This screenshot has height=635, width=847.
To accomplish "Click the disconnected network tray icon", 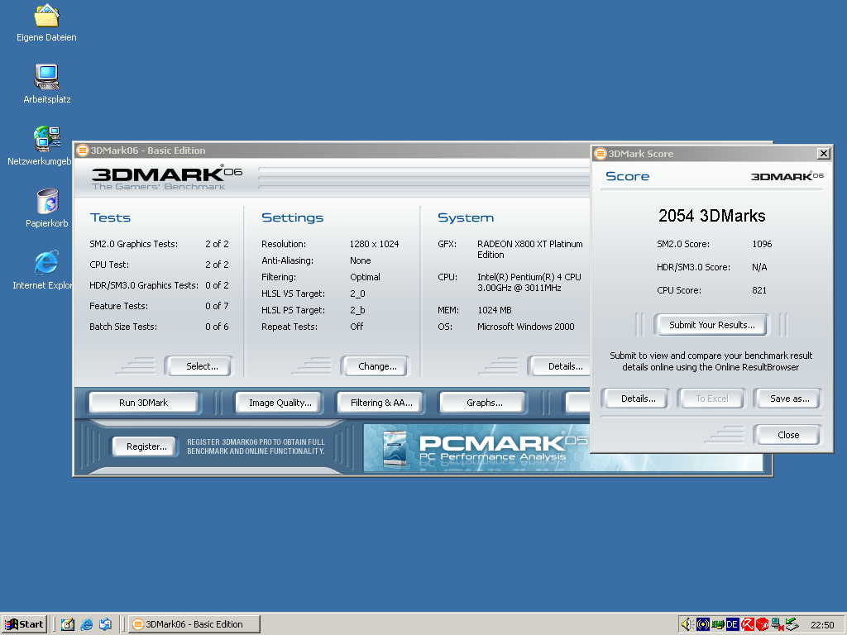I will pyautogui.click(x=778, y=625).
